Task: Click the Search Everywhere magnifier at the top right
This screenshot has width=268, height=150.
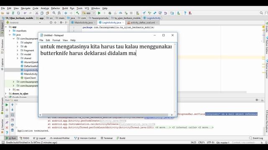Action: pyautogui.click(x=261, y=13)
